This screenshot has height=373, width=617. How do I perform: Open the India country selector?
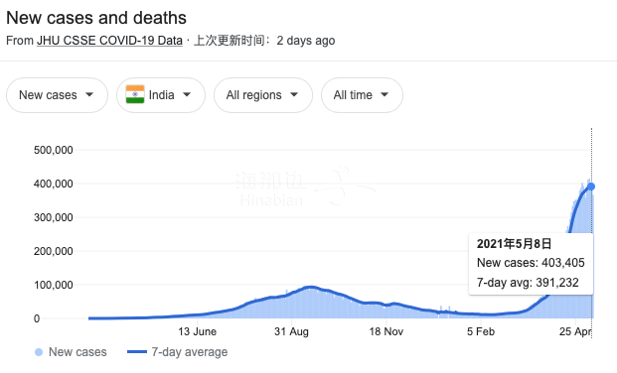[x=161, y=95]
